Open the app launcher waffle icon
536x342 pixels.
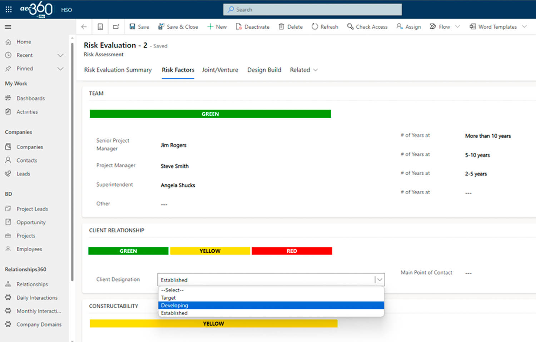pos(9,10)
